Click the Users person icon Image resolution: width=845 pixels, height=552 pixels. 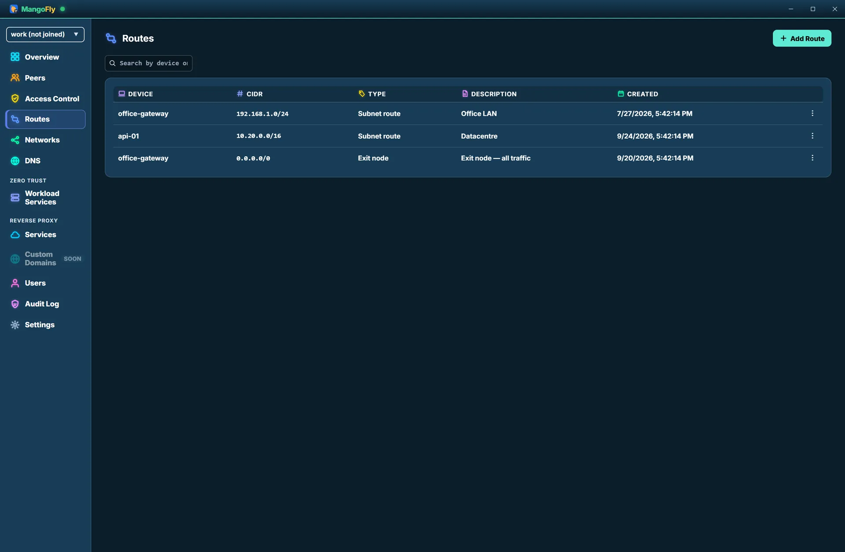15,283
